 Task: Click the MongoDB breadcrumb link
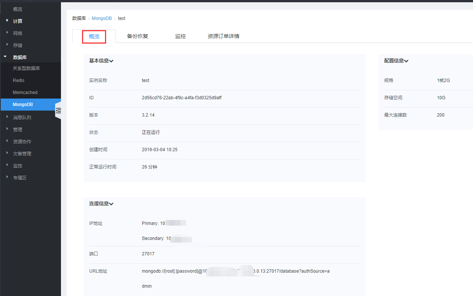tap(102, 18)
